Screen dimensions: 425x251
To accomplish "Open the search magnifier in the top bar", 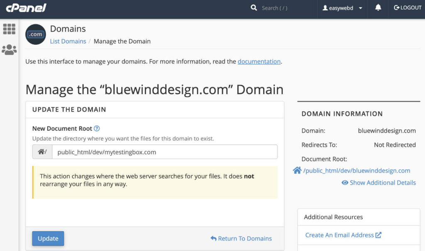I will pos(254,7).
